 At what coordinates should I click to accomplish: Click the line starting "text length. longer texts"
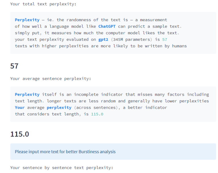[112, 101]
